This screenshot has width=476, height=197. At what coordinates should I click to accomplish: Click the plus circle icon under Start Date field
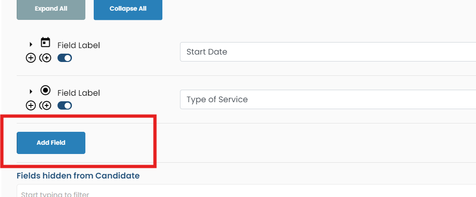(x=31, y=58)
